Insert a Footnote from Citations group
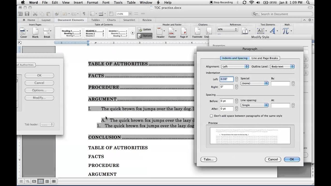The width and height of the screenshot is (331, 186). [197, 33]
